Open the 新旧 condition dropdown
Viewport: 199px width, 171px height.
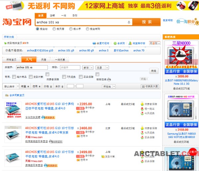[x=88, y=68]
